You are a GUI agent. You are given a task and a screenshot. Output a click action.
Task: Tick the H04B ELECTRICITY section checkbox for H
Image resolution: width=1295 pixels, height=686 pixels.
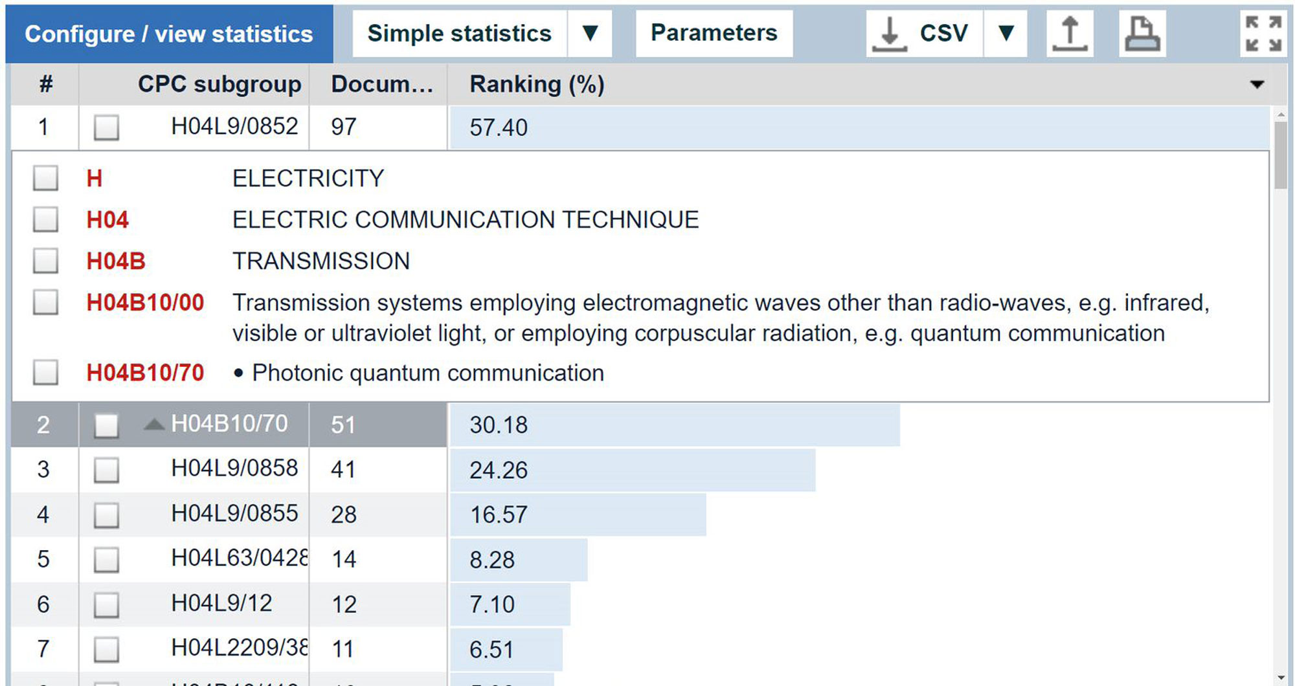point(45,178)
